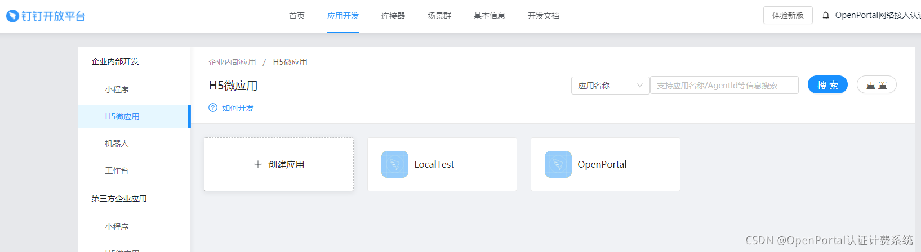The image size is (921, 252).
Task: Click the 企业内部应用 breadcrumb
Action: point(232,62)
